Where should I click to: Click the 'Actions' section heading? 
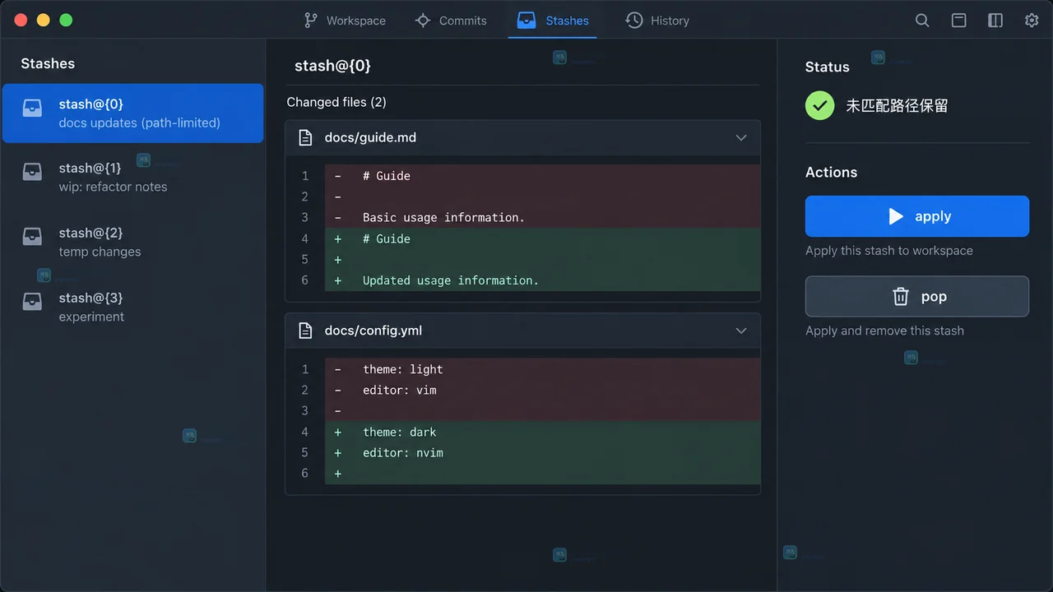click(831, 172)
